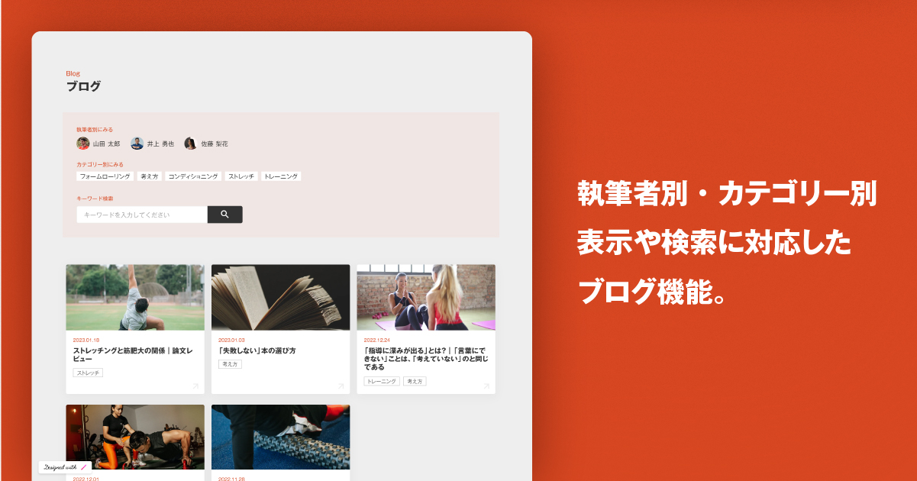Image resolution: width=917 pixels, height=481 pixels.
Task: Click the date 2023.01.03
Action: pos(231,340)
